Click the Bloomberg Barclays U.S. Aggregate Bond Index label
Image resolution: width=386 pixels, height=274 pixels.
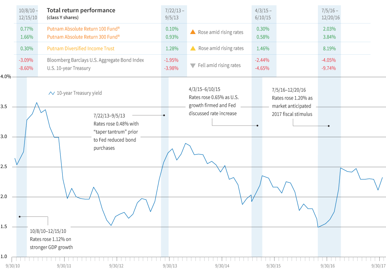pos(95,60)
